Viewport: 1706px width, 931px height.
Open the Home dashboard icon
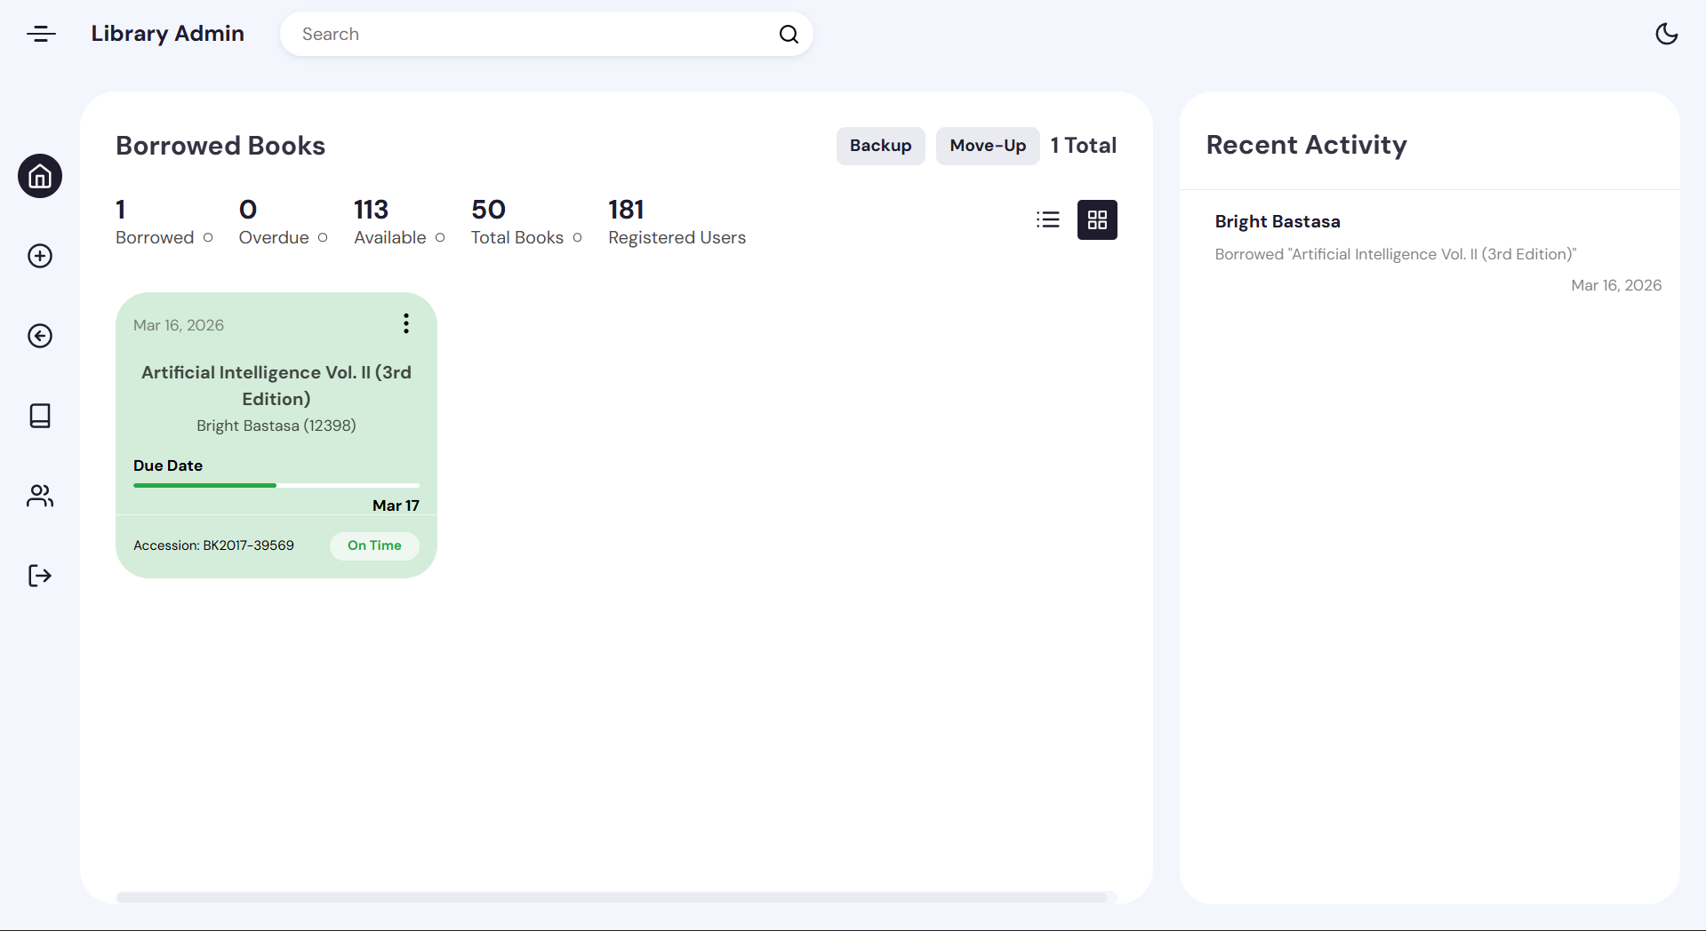(x=39, y=176)
